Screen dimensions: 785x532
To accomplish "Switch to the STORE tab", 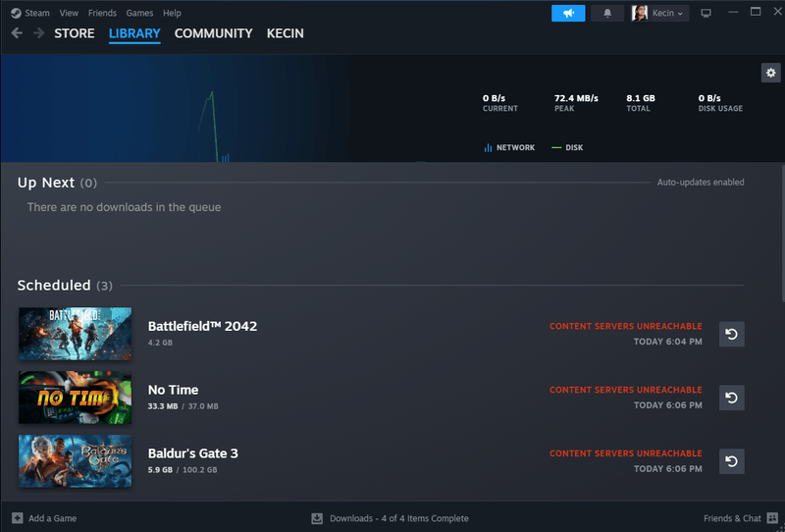I will [75, 33].
